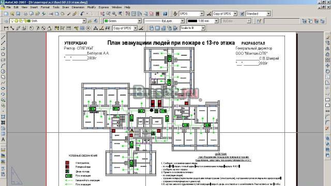Select the Line tool in Draw toolbar
The width and height of the screenshot is (331, 186).
[3, 37]
